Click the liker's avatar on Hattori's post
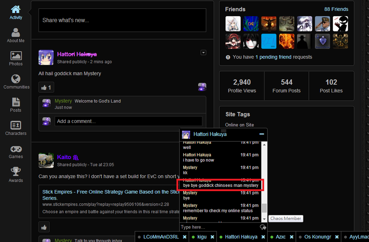The height and width of the screenshot is (242, 369). 202,87
